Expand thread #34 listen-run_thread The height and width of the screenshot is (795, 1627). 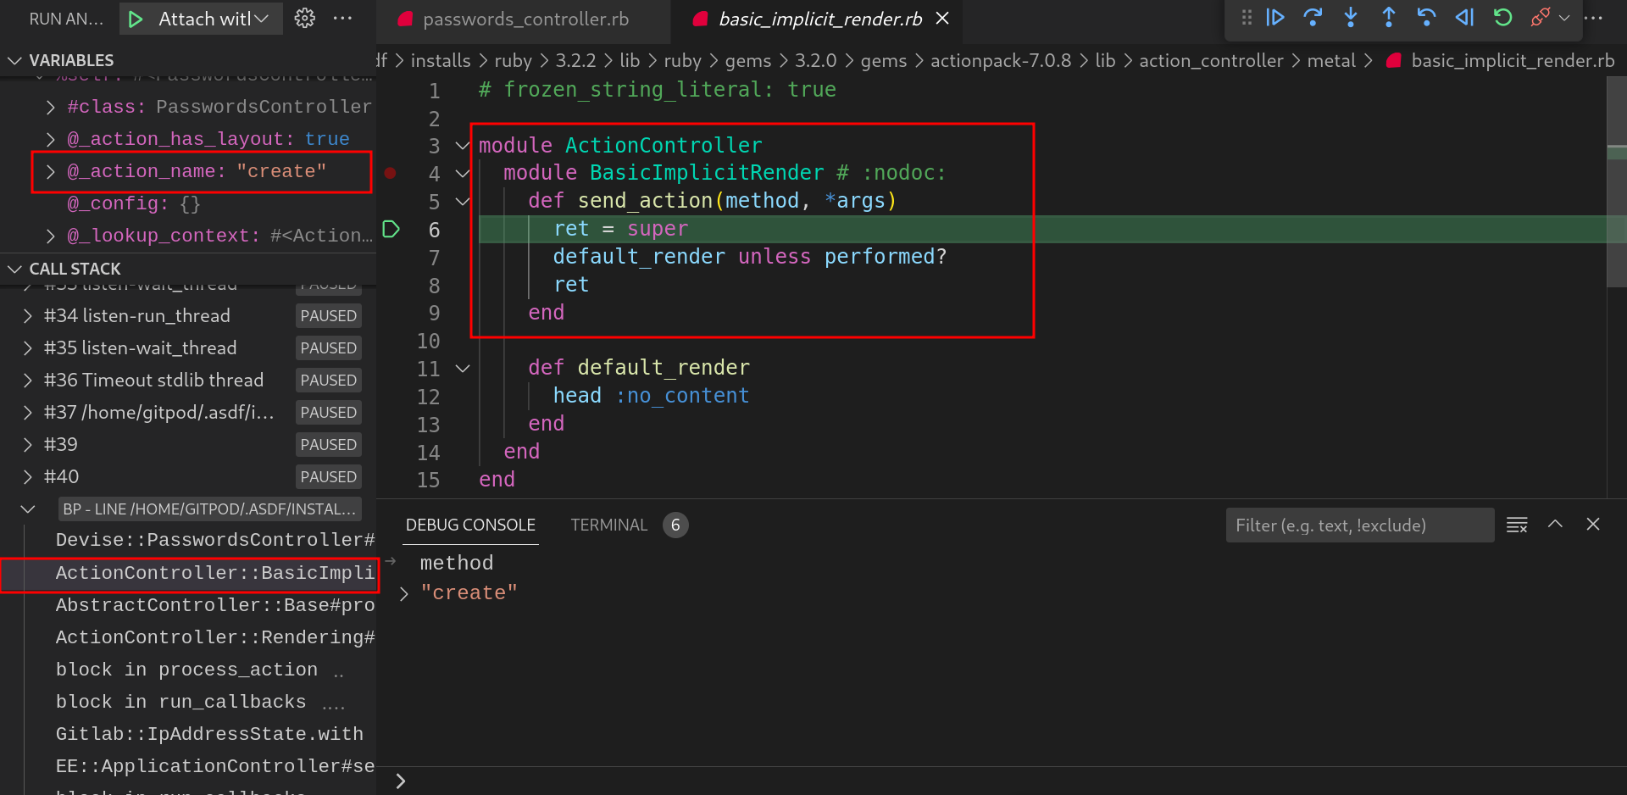[x=27, y=316]
